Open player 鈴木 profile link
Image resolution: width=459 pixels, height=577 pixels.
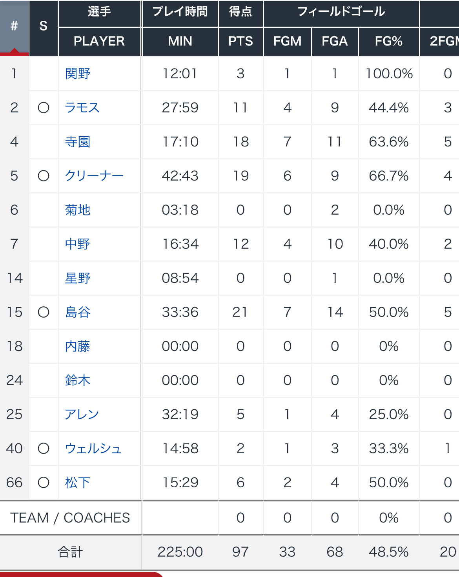click(x=78, y=380)
